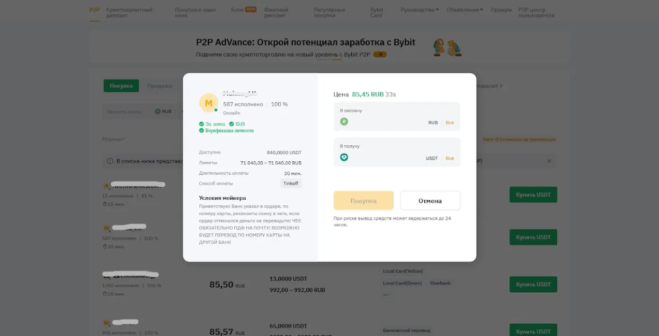Image resolution: width=659 pixels, height=336 pixels.
Task: Expand the Руководство dropdown menu
Action: pos(419,10)
